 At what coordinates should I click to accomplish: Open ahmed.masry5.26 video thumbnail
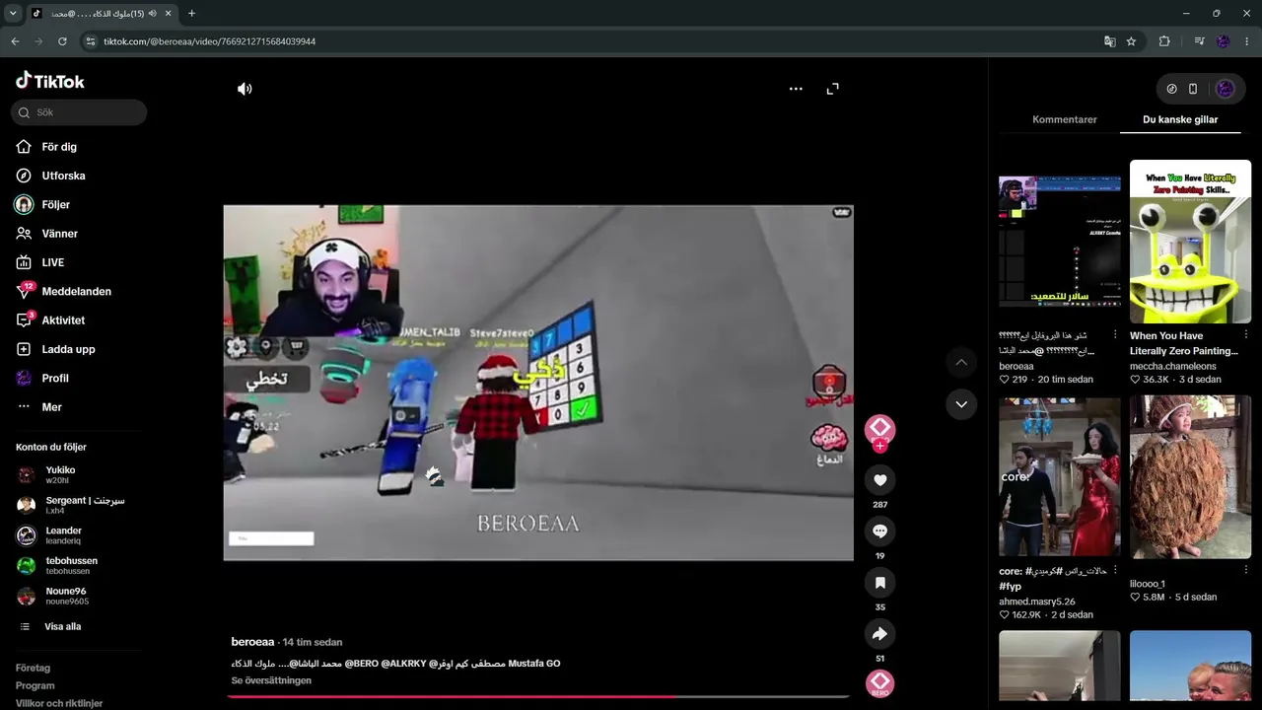[x=1060, y=476]
